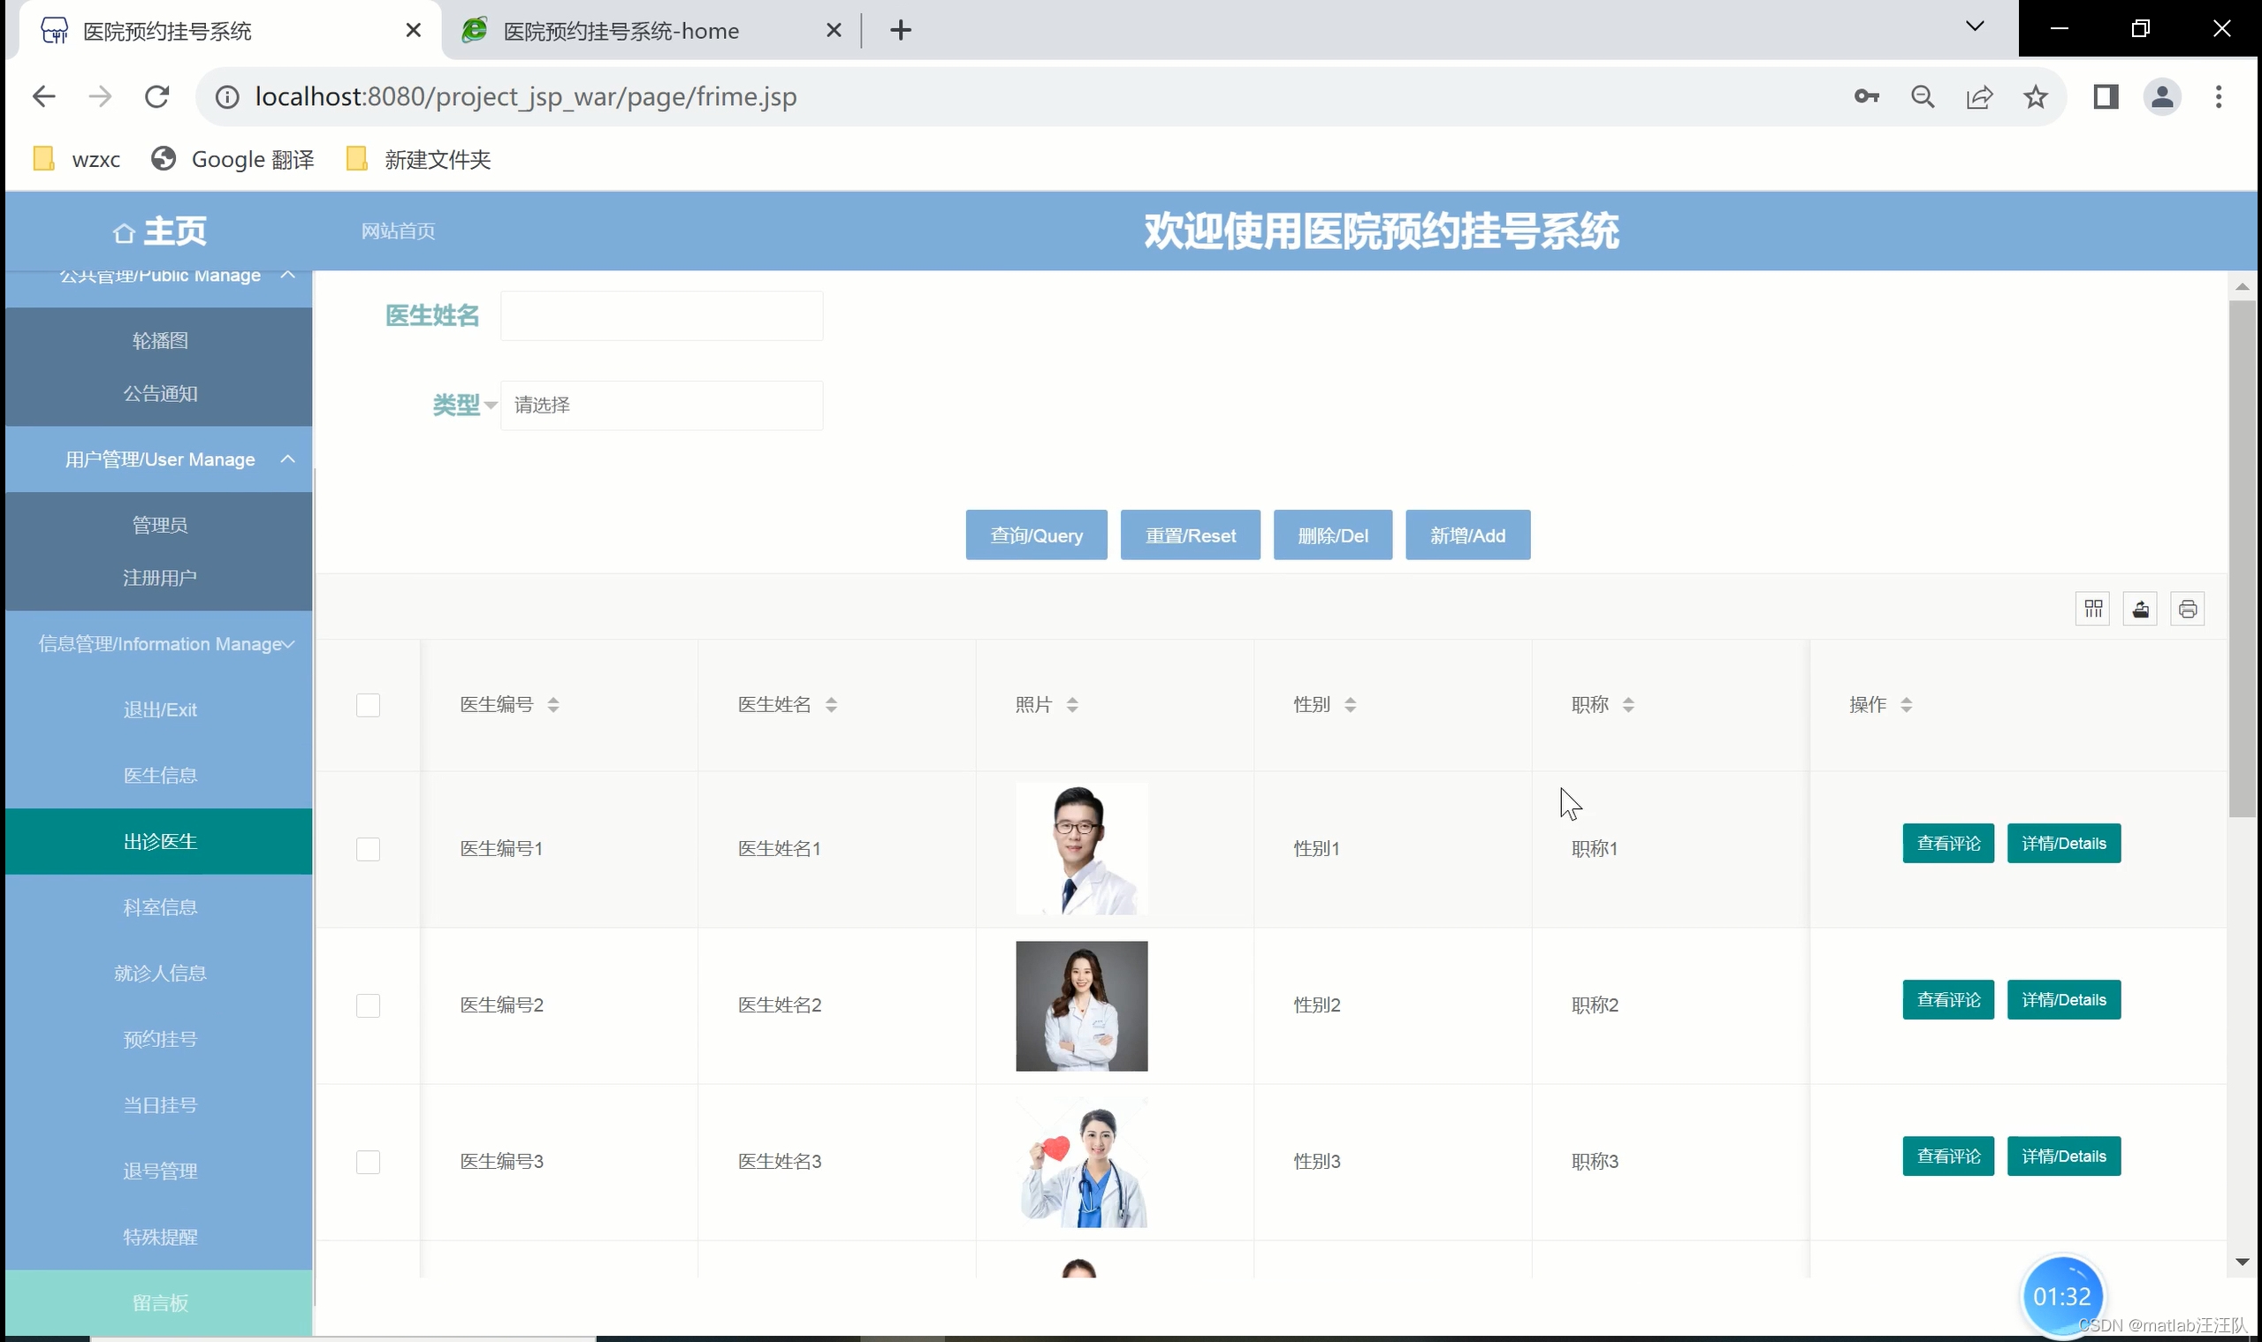Image resolution: width=2262 pixels, height=1342 pixels.
Task: Tick the header select-all checkbox
Action: click(x=369, y=704)
